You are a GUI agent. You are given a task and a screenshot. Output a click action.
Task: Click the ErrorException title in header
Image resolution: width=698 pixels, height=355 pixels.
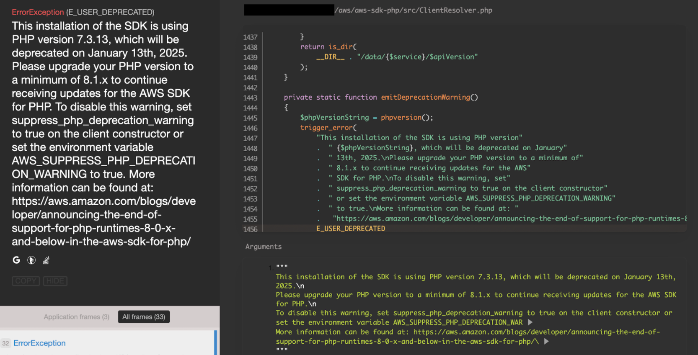tap(38, 12)
